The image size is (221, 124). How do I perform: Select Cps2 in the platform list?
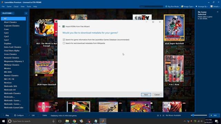pyautogui.click(x=6, y=36)
